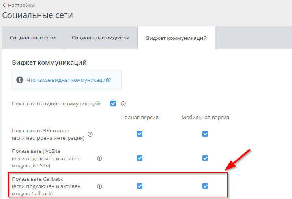Viewport: 292px width, 199px height.
Task: Uncheck ВКонтакте for Мобильная версия
Action: 205,134
